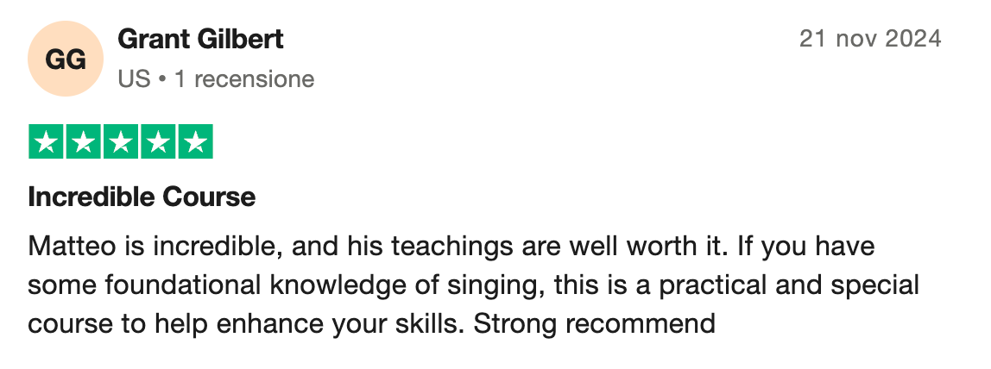Click the letters 'GG' inside the avatar

(x=65, y=59)
